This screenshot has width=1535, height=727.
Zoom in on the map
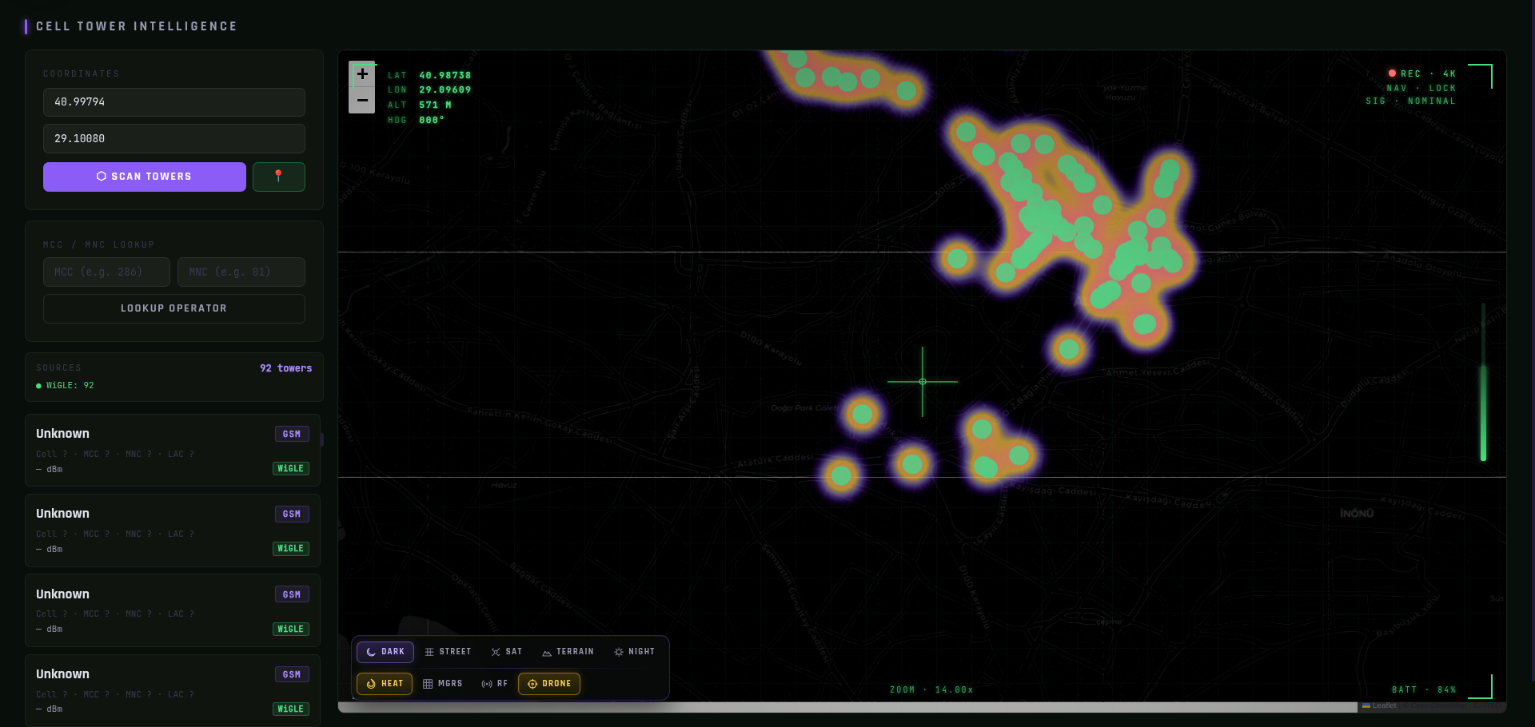coord(362,74)
